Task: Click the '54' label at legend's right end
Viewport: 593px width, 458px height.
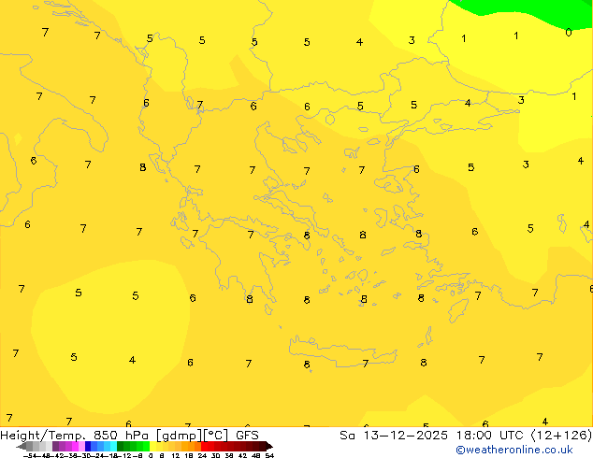Action: click(269, 455)
